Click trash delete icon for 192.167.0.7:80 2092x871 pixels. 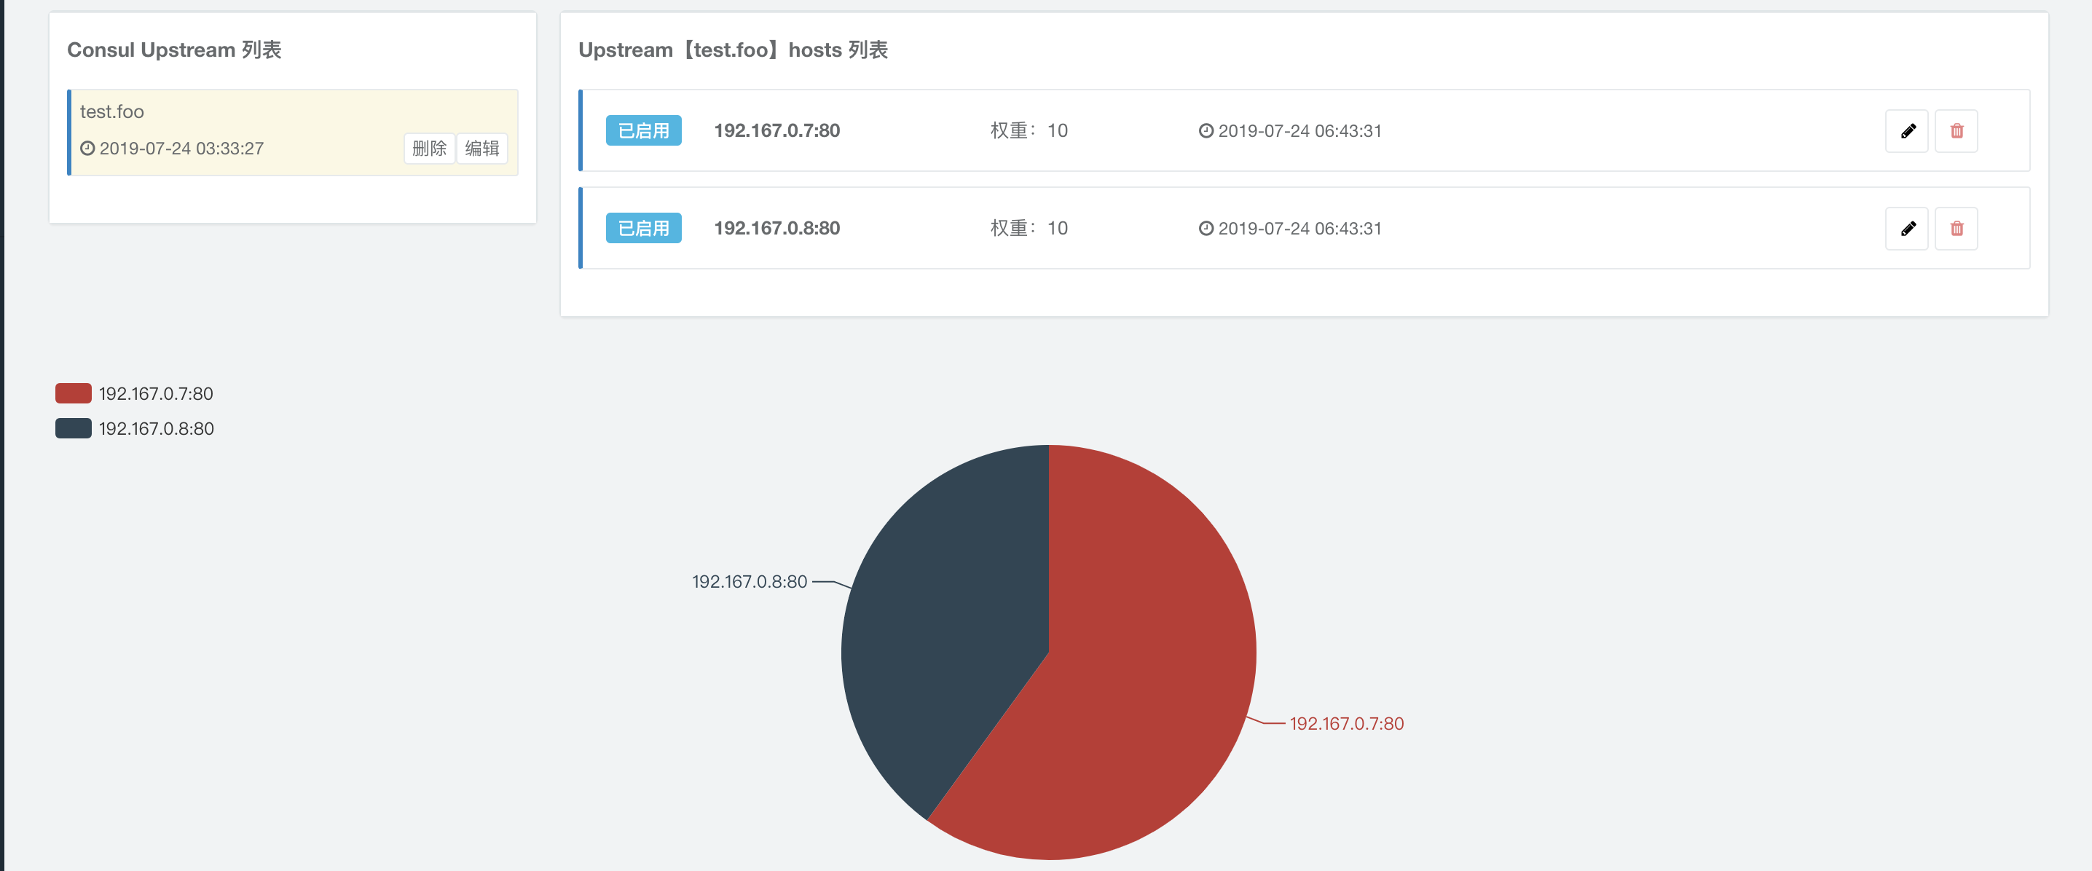1957,130
